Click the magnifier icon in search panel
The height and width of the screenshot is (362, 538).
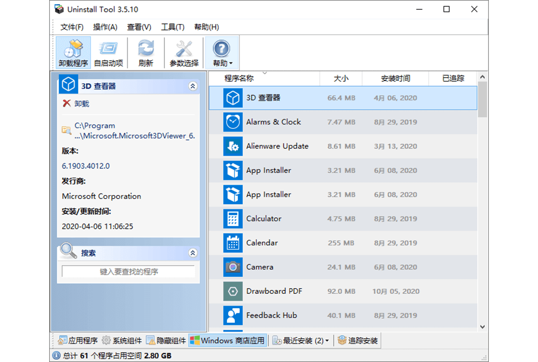point(68,251)
